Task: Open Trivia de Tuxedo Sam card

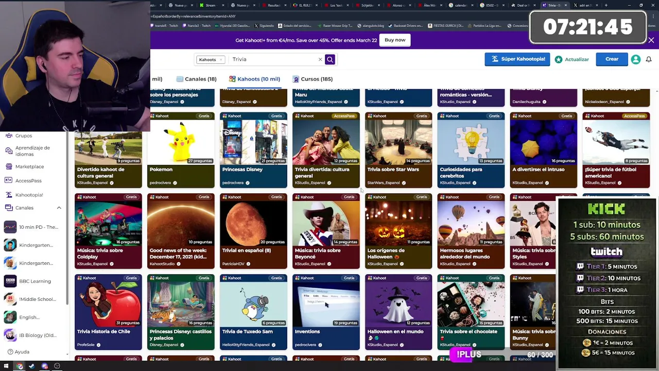Action: click(x=253, y=312)
